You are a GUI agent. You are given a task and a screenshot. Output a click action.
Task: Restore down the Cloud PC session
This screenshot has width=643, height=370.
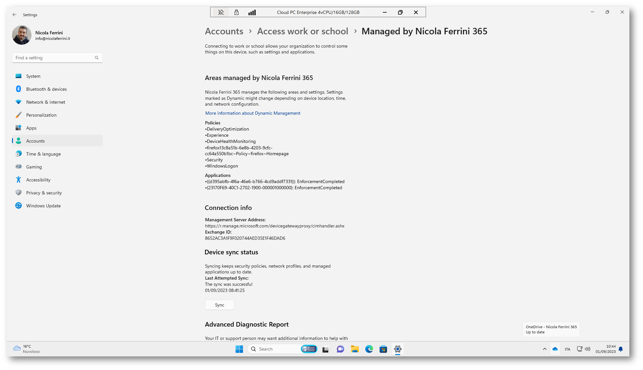point(400,12)
